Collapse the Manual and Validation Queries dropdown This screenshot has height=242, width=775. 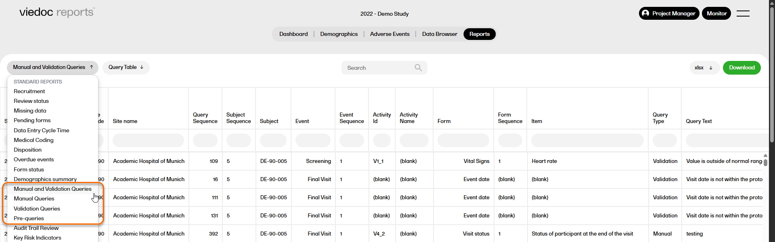(x=52, y=67)
